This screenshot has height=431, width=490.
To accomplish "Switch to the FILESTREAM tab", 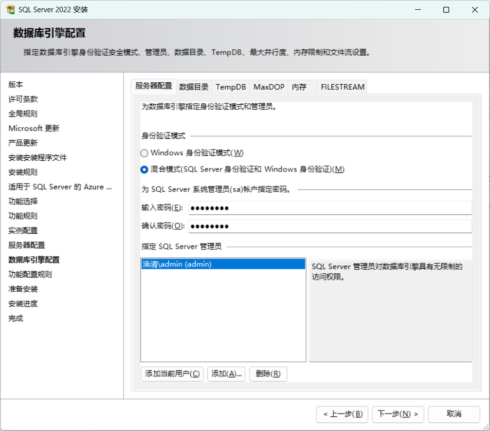I will tap(342, 87).
